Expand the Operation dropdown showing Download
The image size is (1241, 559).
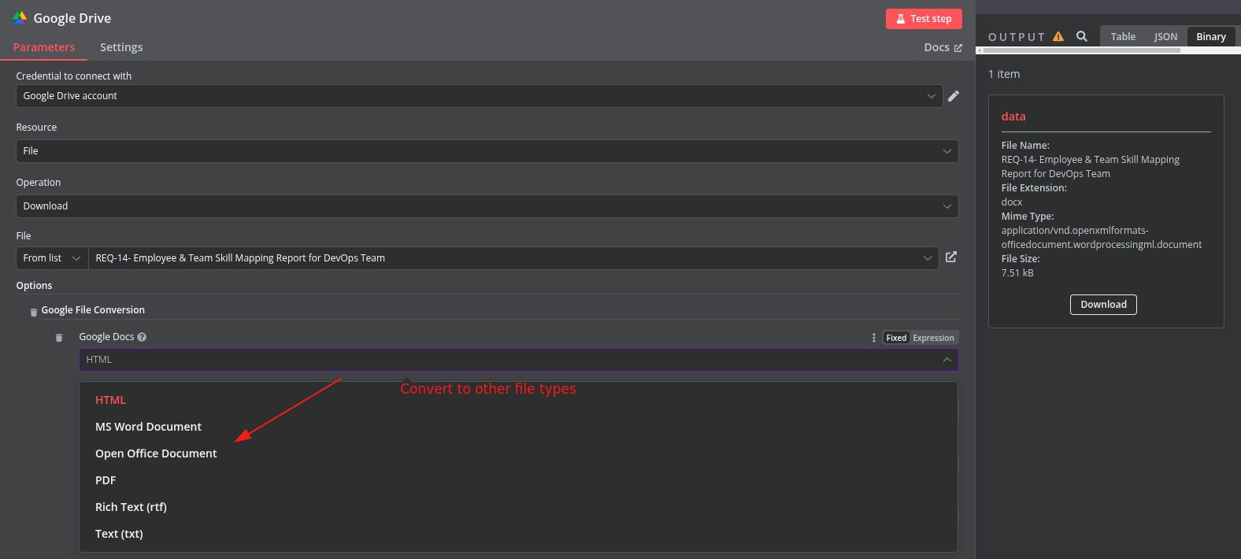487,206
